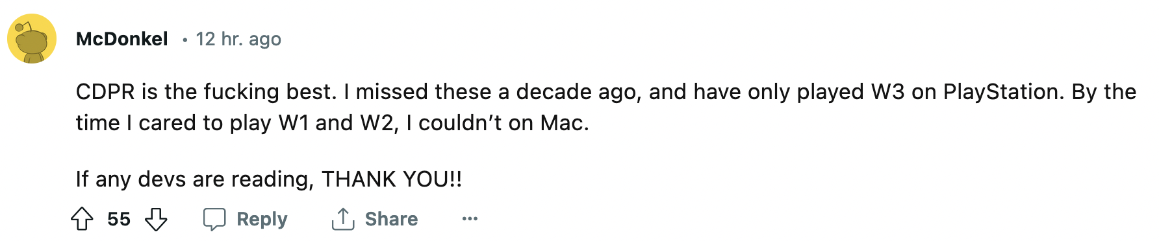Click the share upload arrow icon
The width and height of the screenshot is (1159, 241).
[x=343, y=219]
